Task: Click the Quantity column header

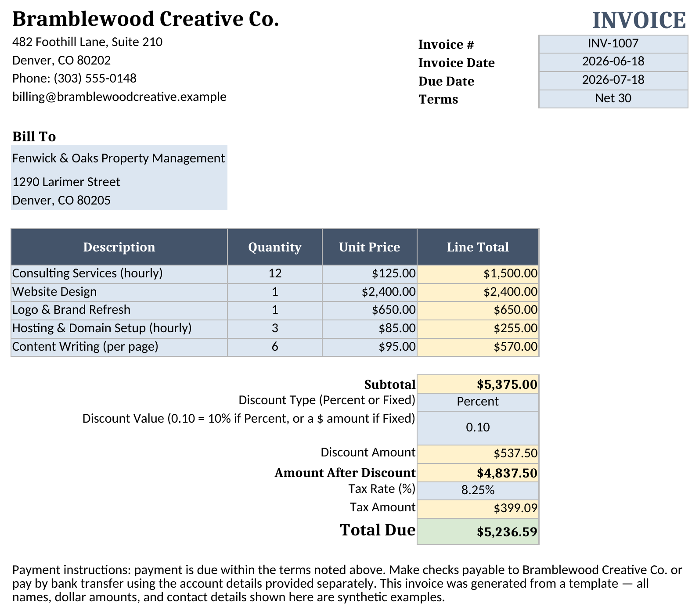Action: tap(275, 247)
